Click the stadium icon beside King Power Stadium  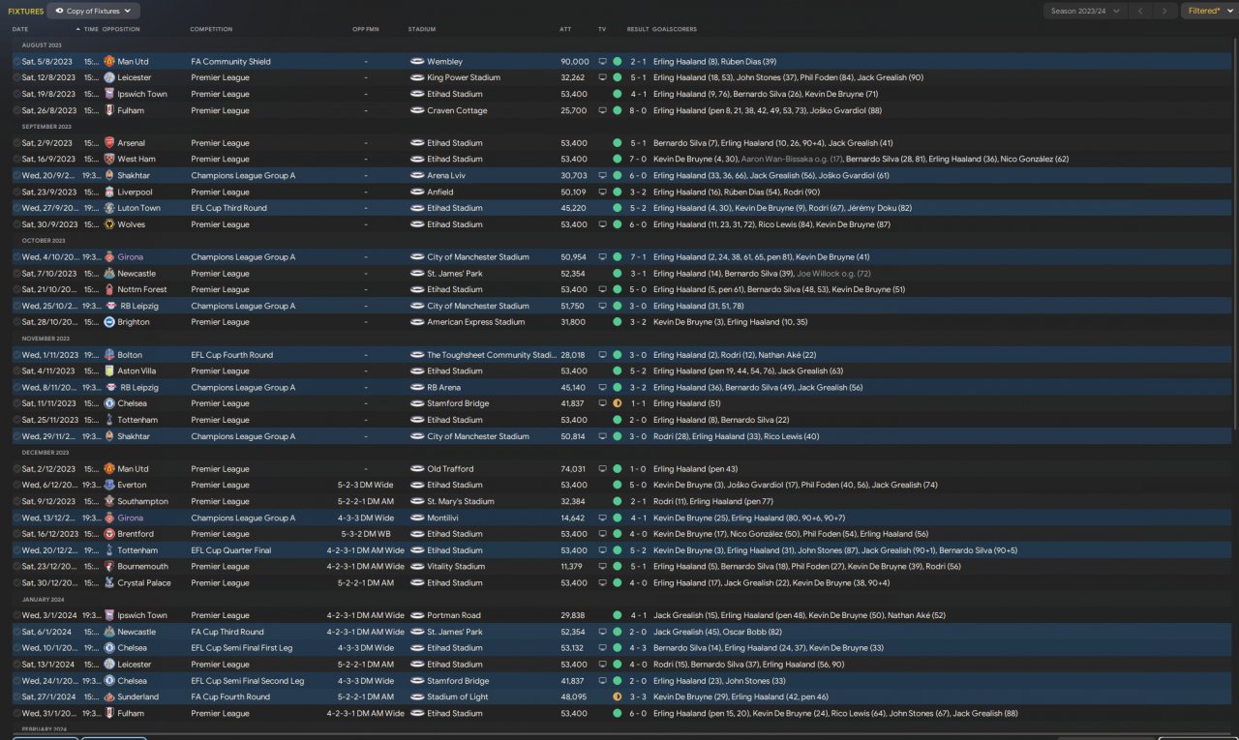click(x=417, y=78)
